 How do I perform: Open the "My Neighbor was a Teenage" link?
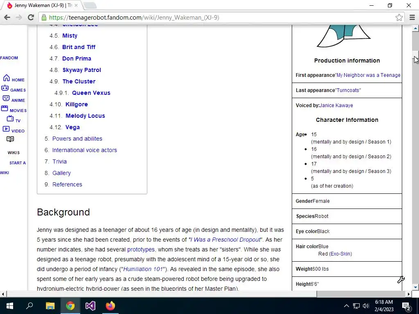tap(368, 75)
